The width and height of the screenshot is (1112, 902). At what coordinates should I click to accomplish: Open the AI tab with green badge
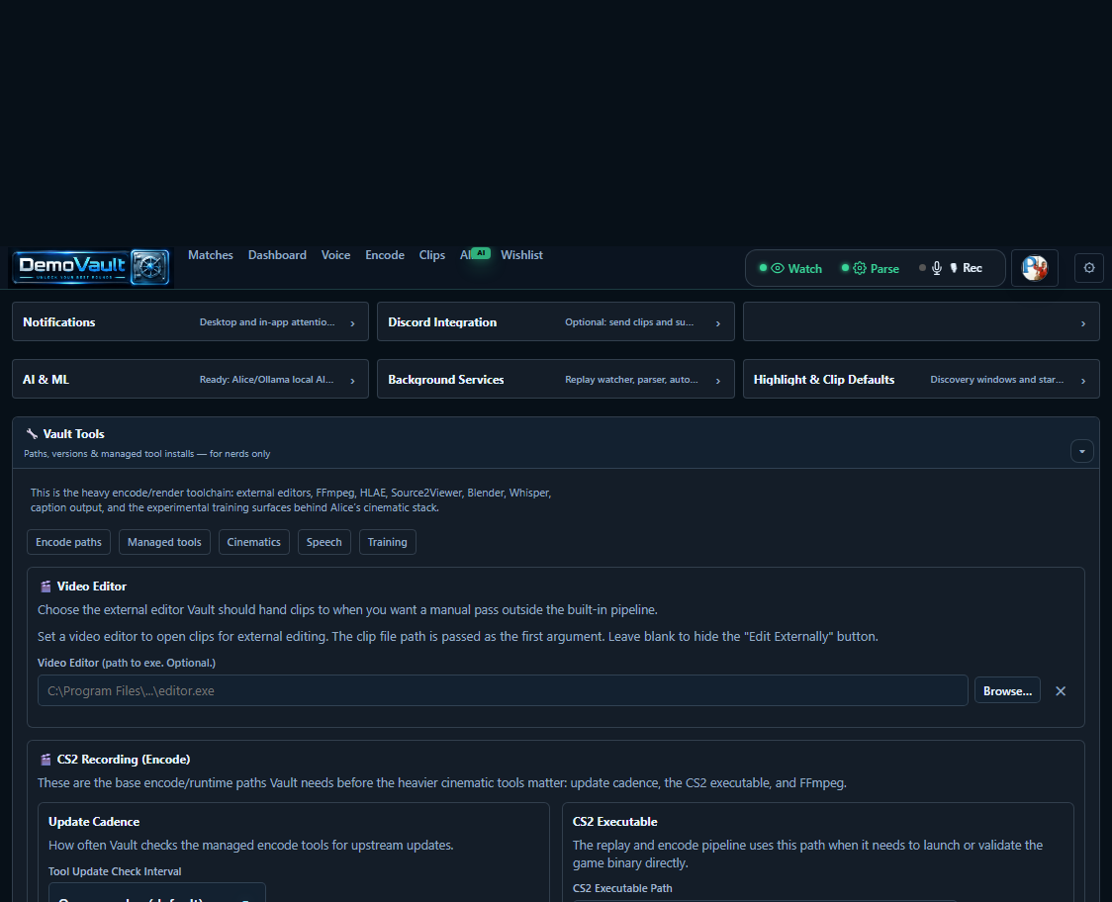tap(475, 254)
